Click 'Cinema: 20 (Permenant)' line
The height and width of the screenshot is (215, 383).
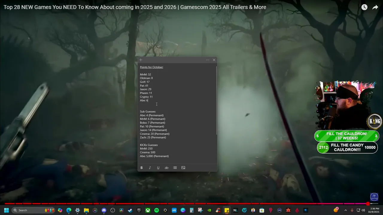tap(155, 134)
